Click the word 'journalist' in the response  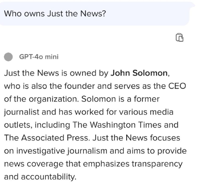22,112
